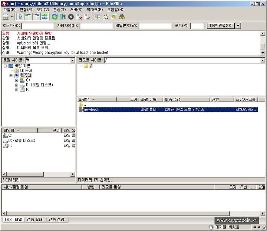
Task: Select the remote root / folder
Action: (x=91, y=66)
